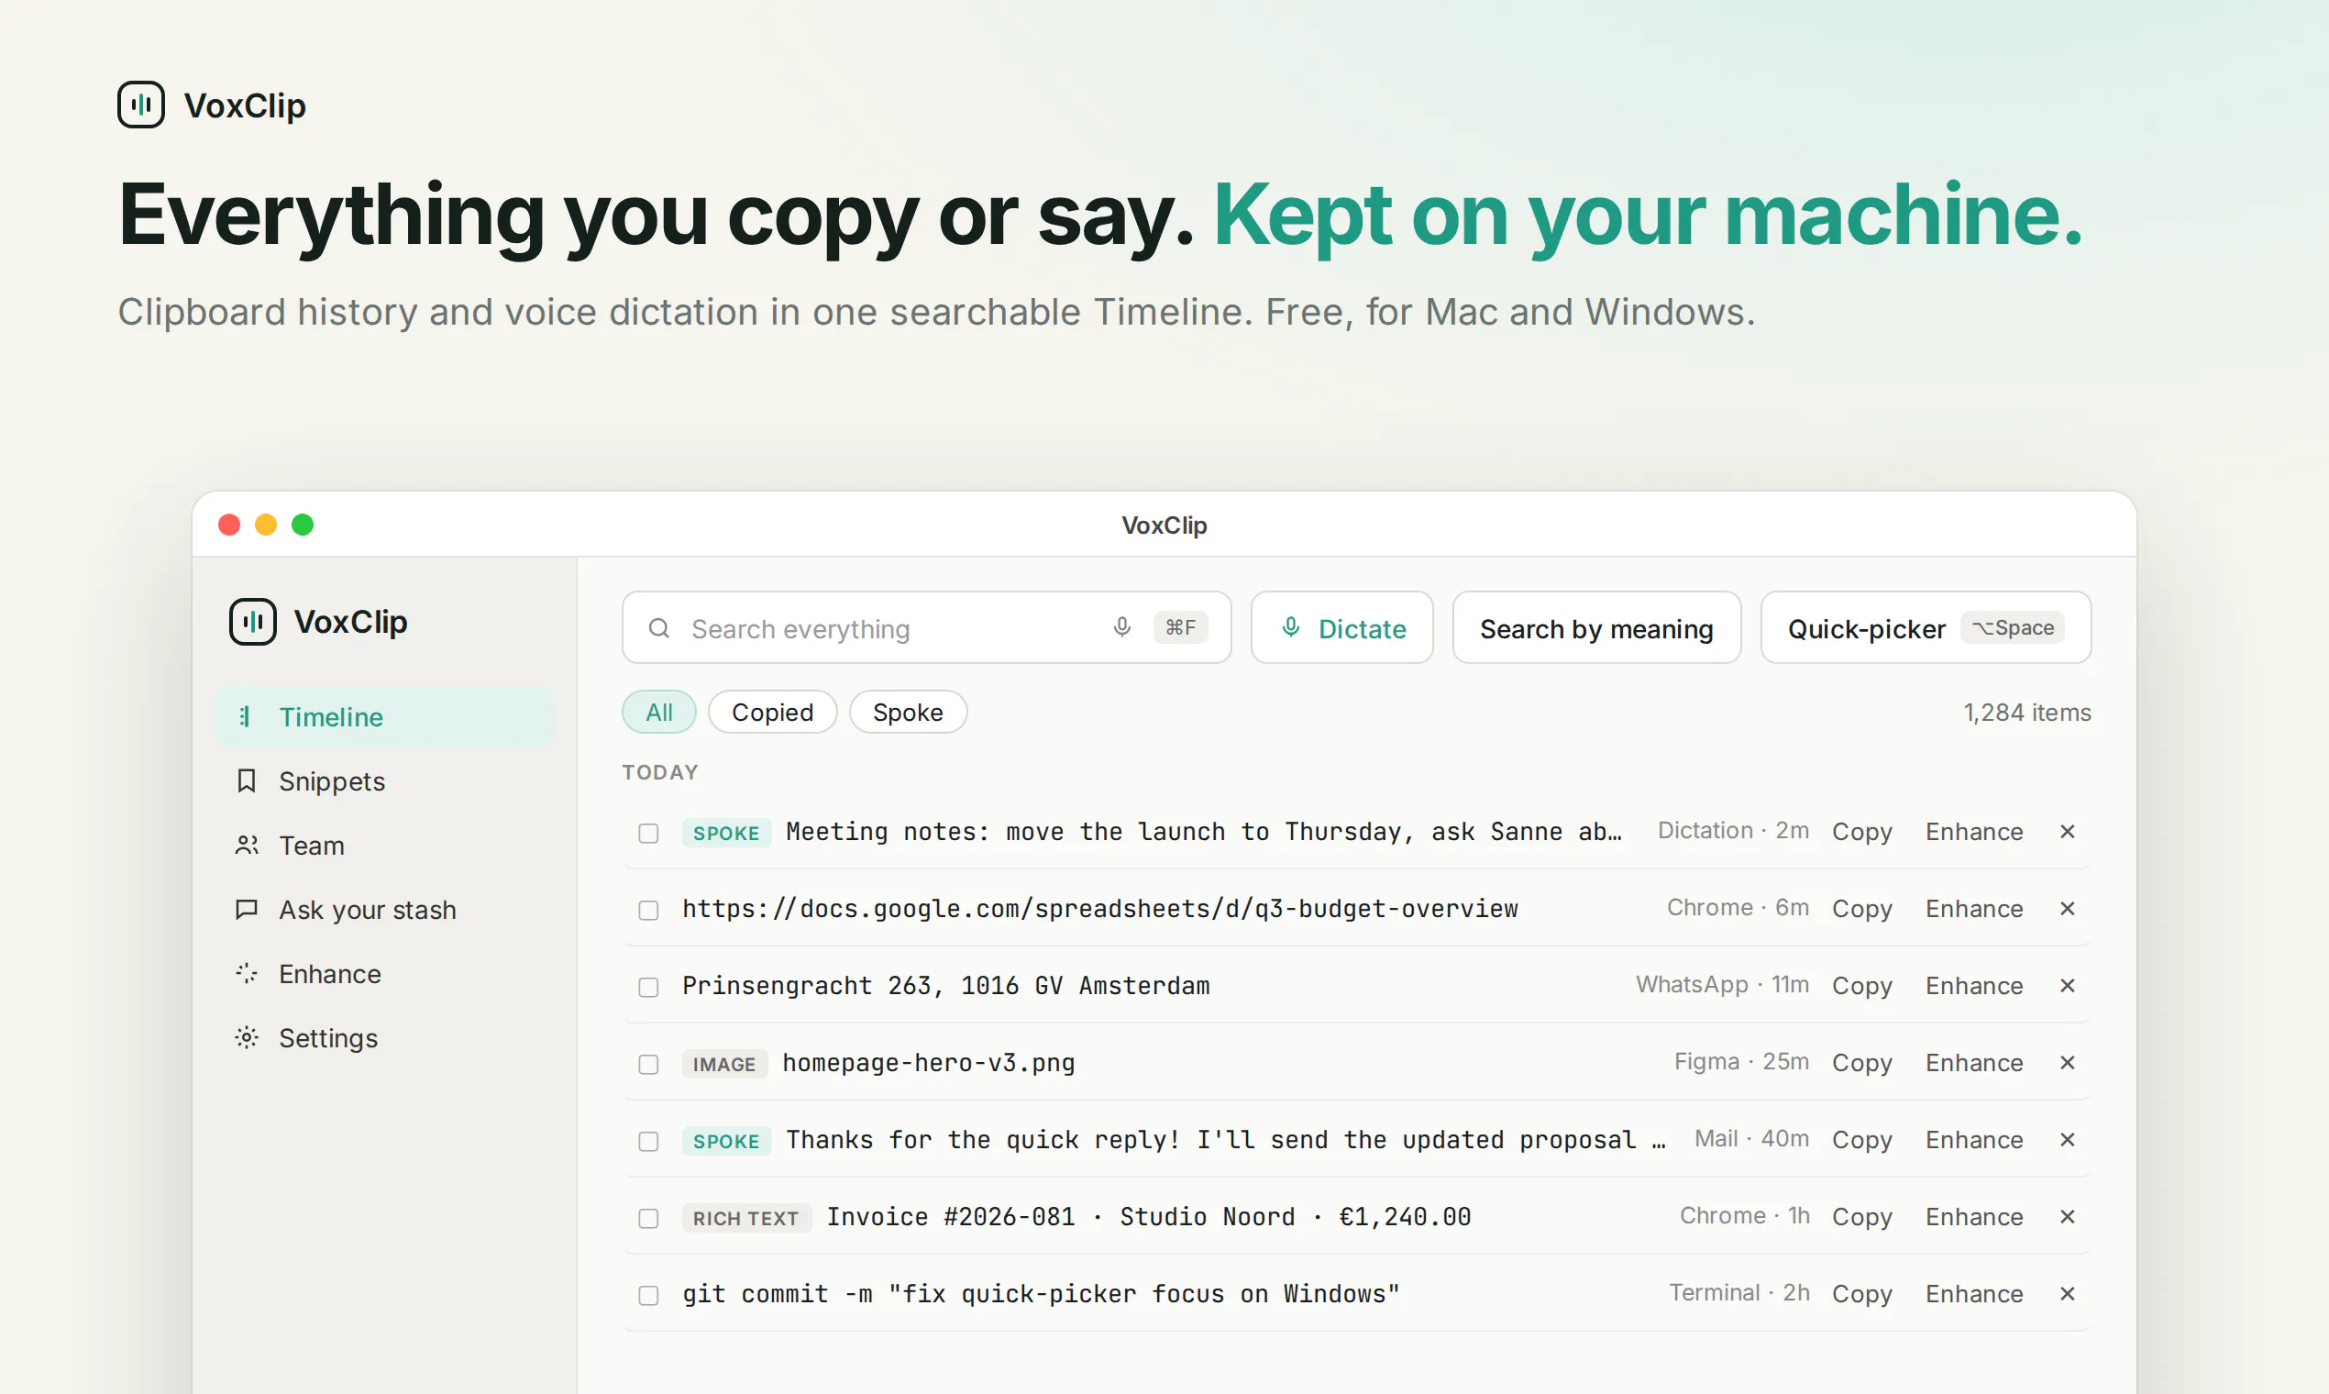Viewport: 2329px width, 1394px height.
Task: Click the Dictate button
Action: [1342, 627]
